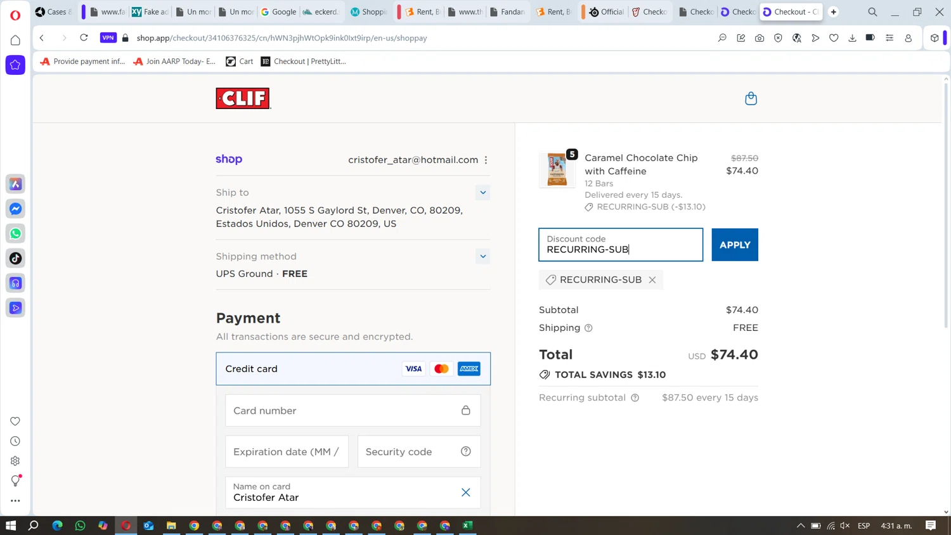Open the cart bag icon
Image resolution: width=951 pixels, height=535 pixels.
(751, 98)
